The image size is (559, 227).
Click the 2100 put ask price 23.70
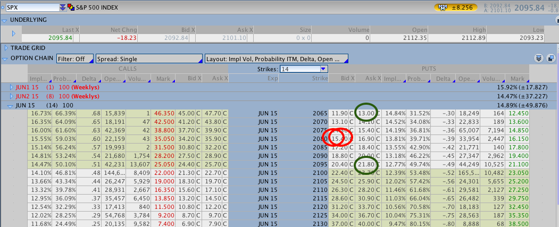click(368, 172)
